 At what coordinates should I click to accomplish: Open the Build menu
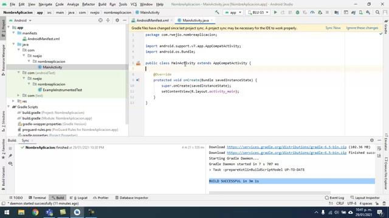pos(102,4)
